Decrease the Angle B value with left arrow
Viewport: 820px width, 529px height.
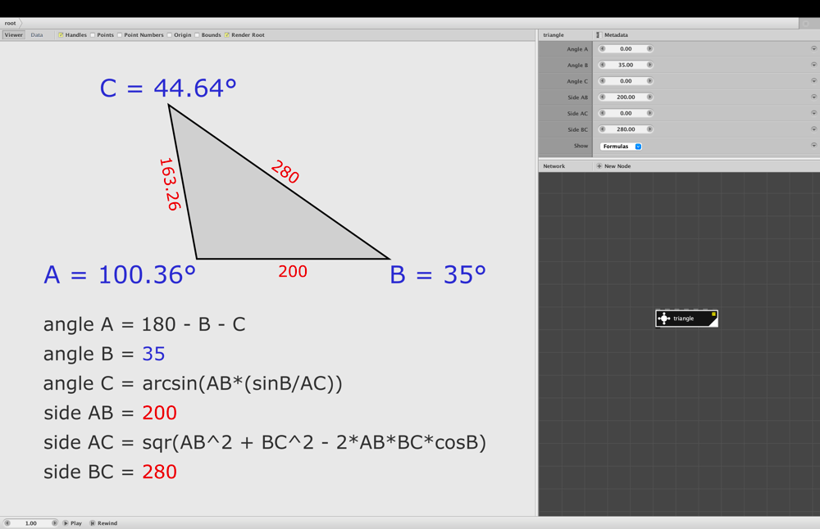pos(603,65)
